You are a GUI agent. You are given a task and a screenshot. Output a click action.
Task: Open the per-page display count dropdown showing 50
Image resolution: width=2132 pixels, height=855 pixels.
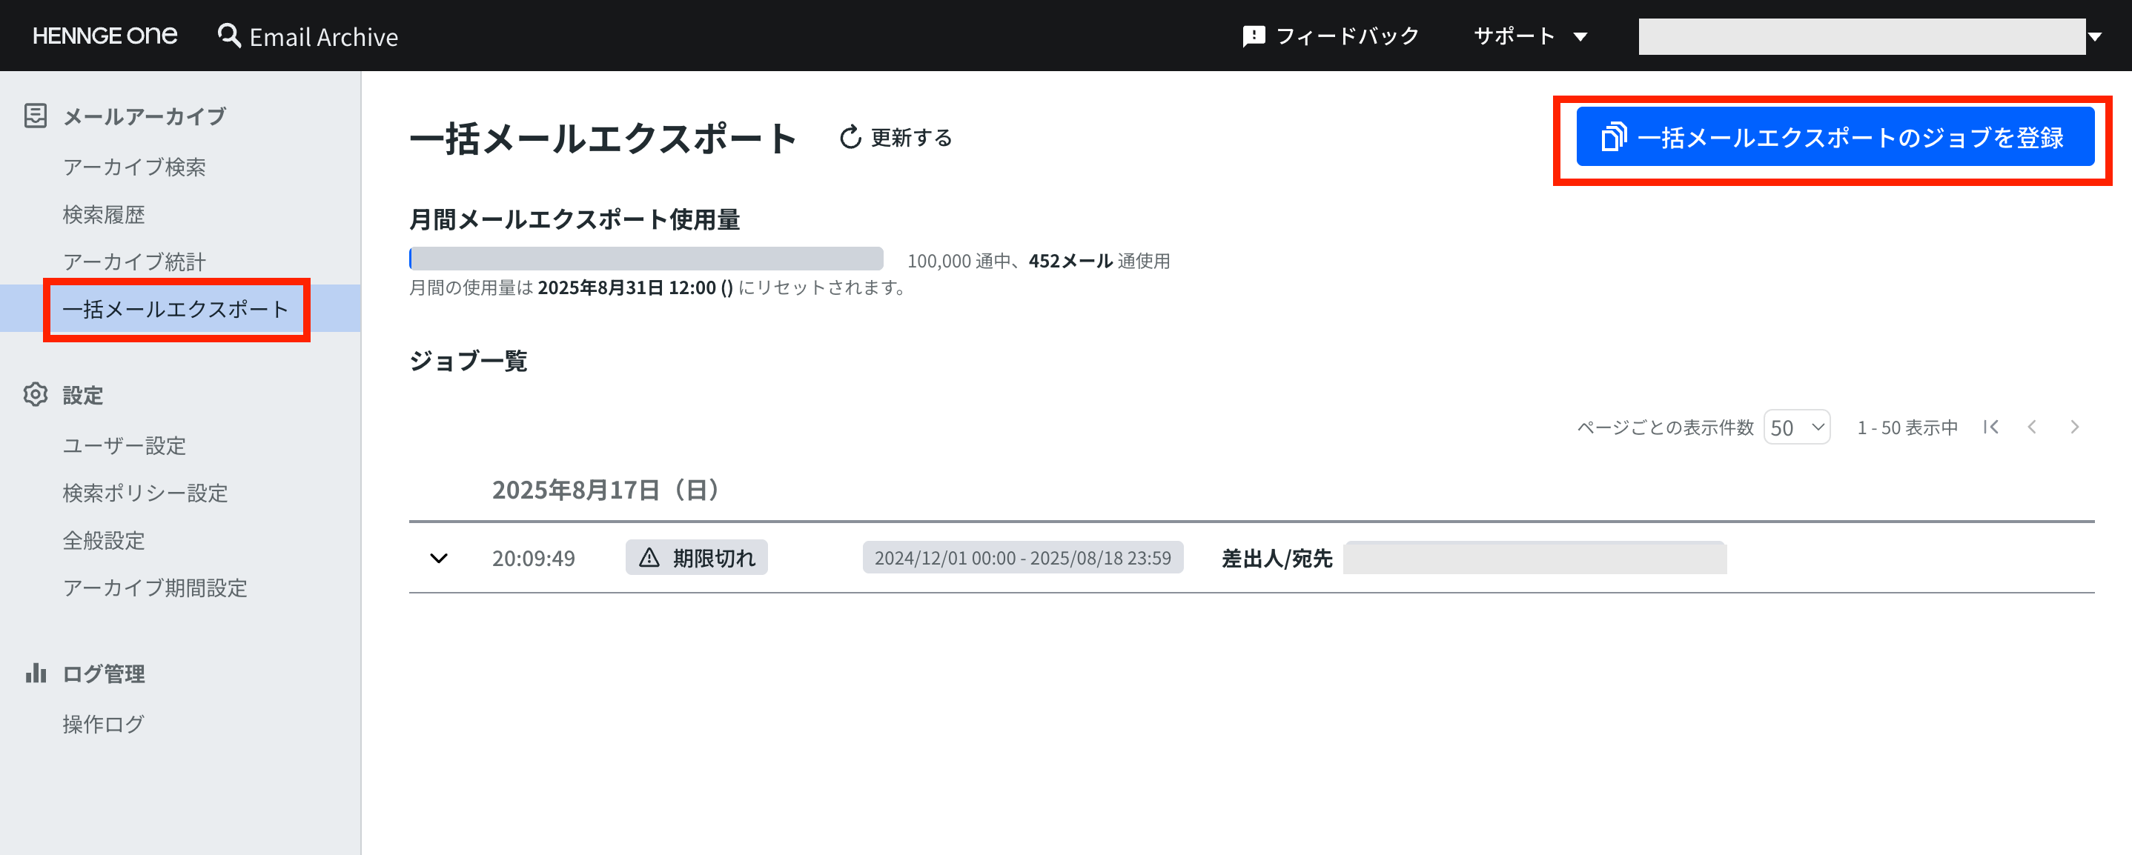[1797, 427]
